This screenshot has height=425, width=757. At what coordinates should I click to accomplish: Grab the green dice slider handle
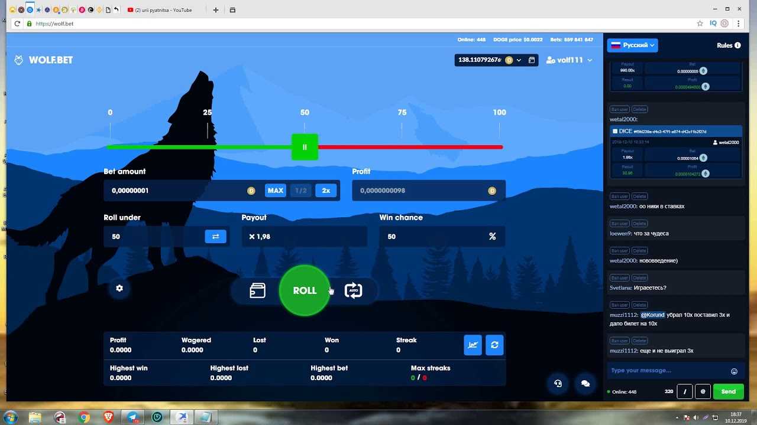coord(305,147)
